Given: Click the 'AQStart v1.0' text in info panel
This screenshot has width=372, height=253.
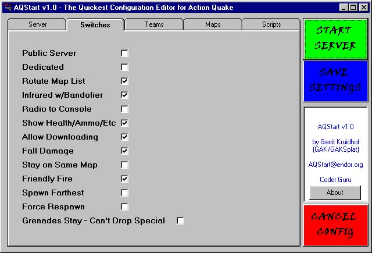Looking at the screenshot, I should 335,127.
